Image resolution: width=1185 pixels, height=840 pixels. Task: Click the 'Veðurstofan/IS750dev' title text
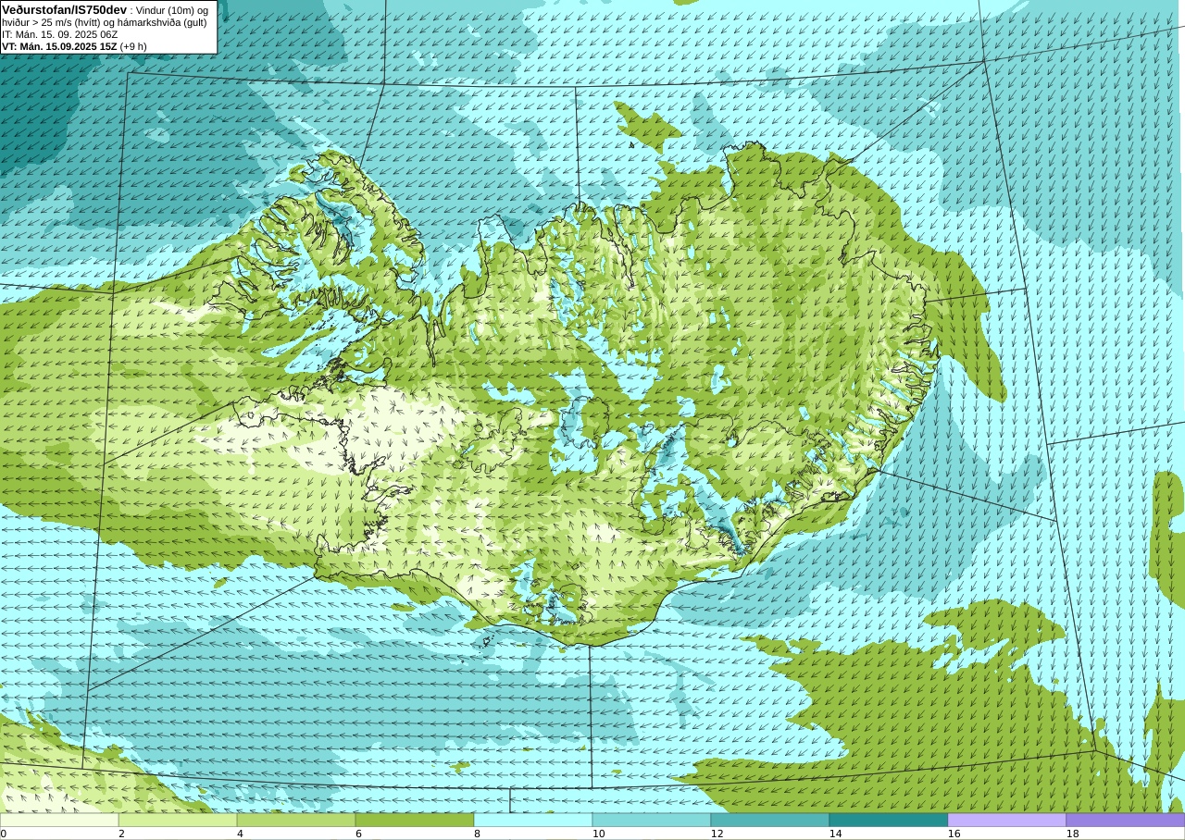65,9
